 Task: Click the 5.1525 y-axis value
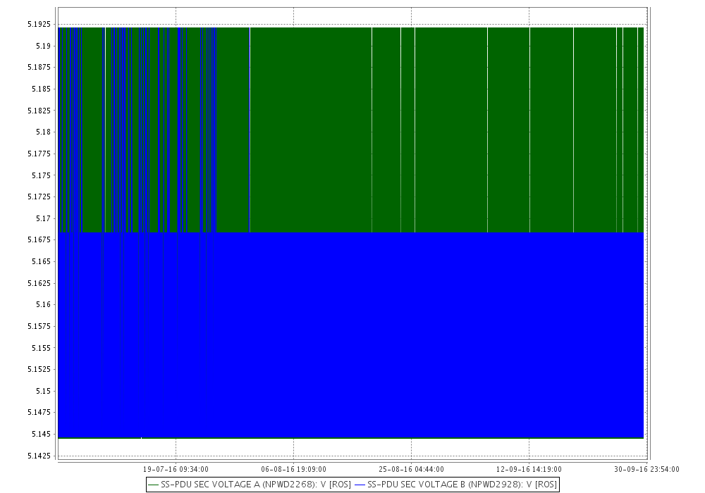tap(39, 369)
